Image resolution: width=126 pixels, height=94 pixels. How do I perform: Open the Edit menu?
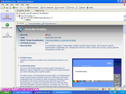(7, 5)
